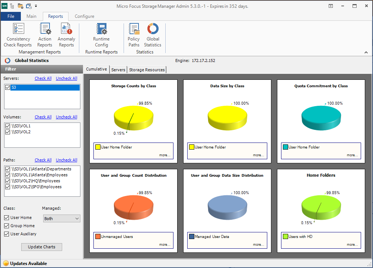This screenshot has width=373, height=268.
Task: Open Policy Paths statistics
Action: pos(134,35)
